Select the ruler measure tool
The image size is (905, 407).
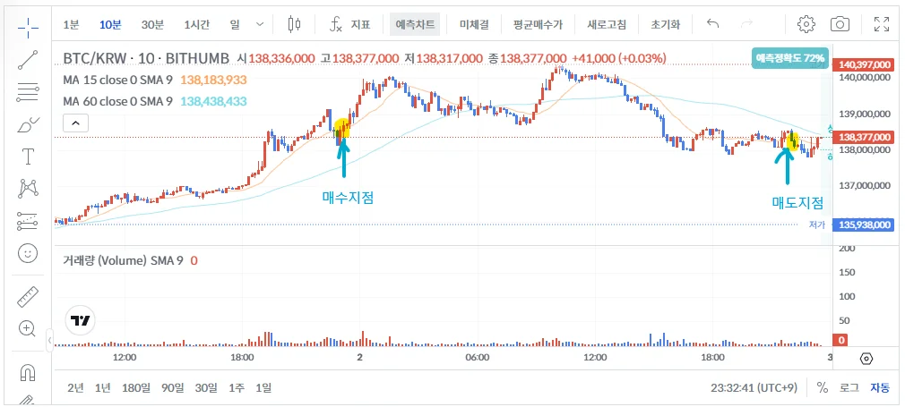[28, 298]
